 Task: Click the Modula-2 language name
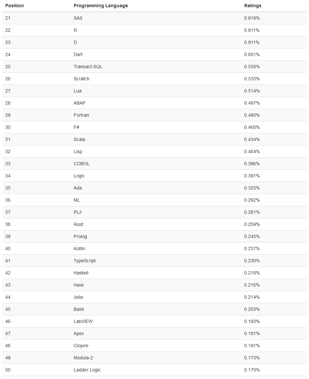pos(83,358)
